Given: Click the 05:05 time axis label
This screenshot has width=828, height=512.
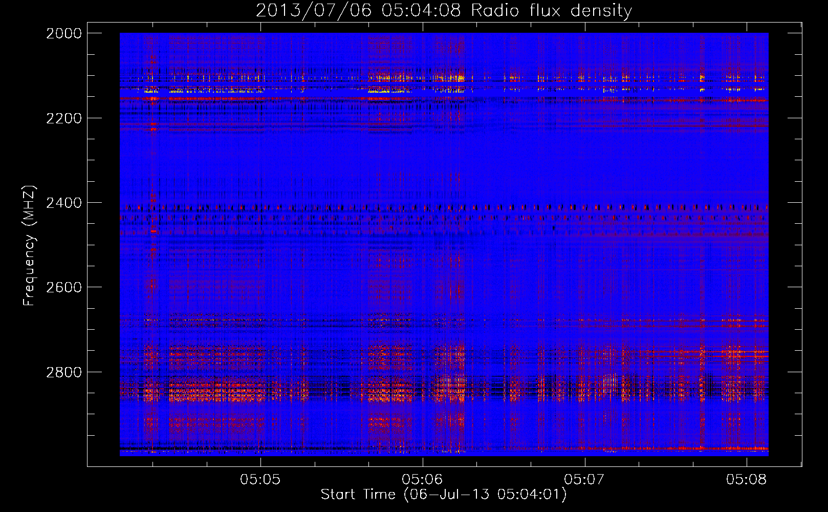Looking at the screenshot, I should coord(260,479).
